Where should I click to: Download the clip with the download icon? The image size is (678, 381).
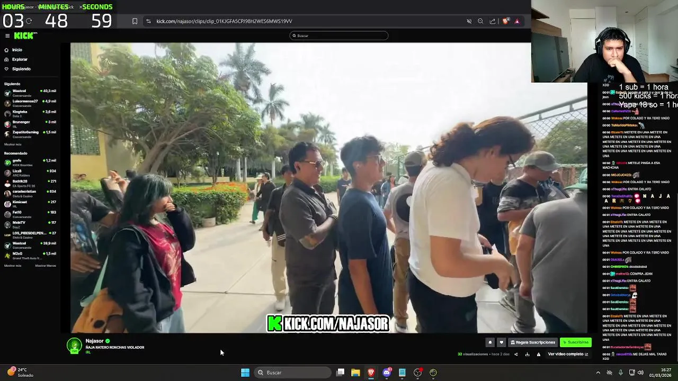(x=527, y=354)
